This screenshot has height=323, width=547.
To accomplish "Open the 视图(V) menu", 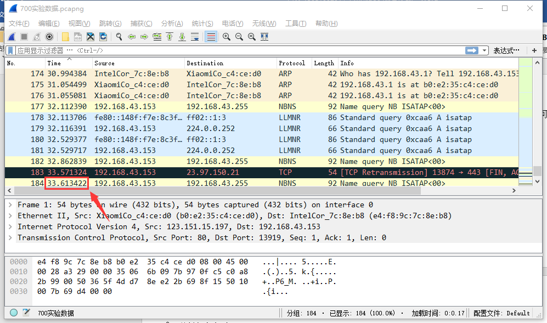I will [79, 24].
